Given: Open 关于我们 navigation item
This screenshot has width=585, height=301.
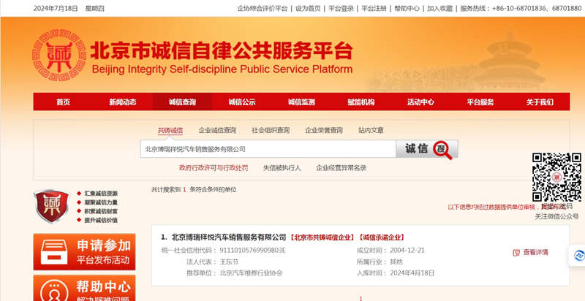Looking at the screenshot, I should tap(540, 102).
